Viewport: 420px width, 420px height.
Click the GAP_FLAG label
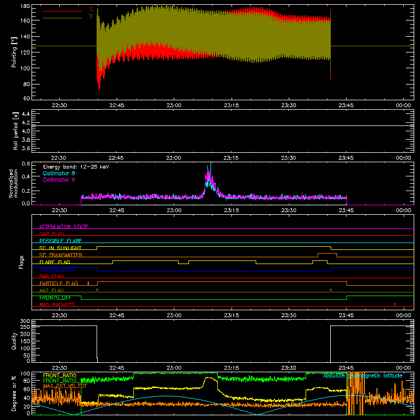(x=51, y=234)
